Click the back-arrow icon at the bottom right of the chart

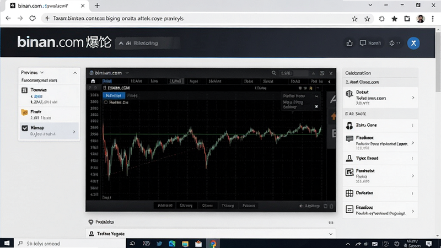[301, 206]
